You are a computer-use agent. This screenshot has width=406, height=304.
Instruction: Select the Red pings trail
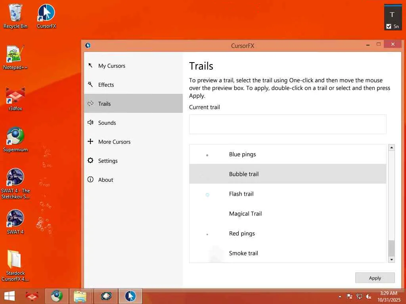click(288, 233)
